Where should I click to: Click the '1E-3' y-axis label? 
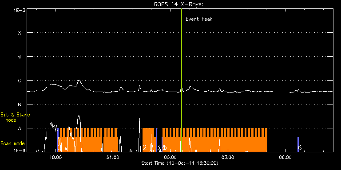click(19, 10)
